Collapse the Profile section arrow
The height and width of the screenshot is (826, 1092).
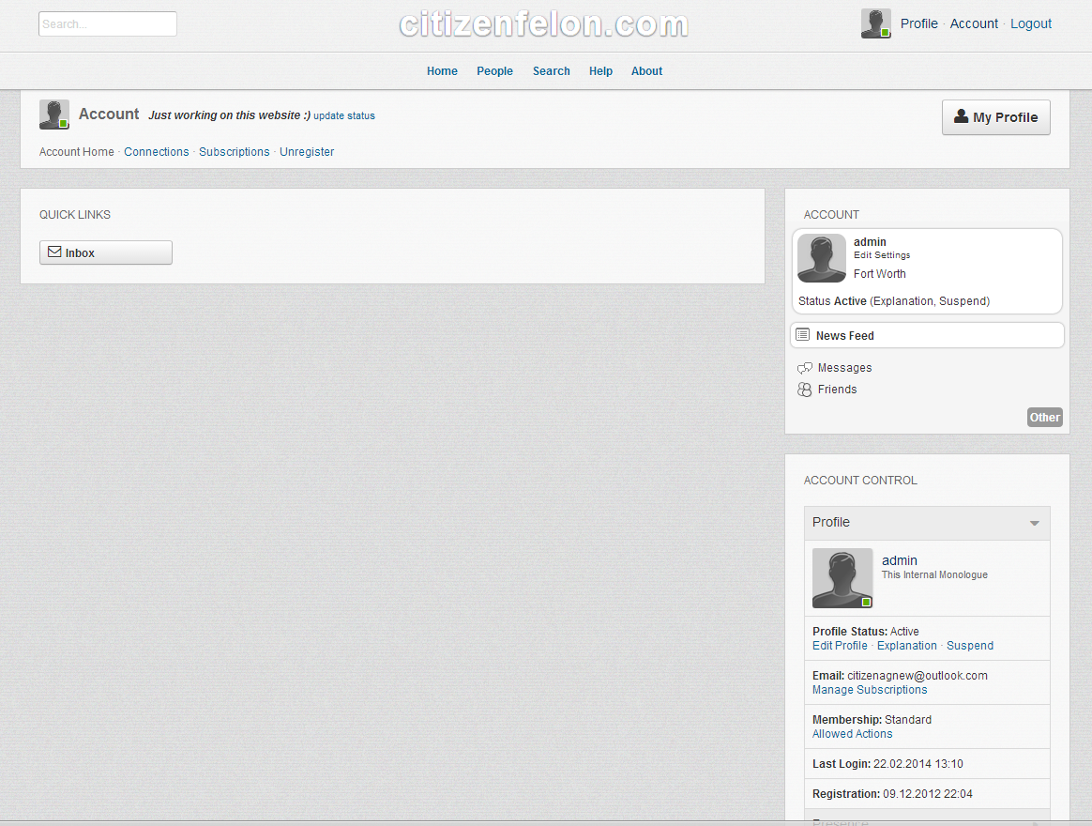[x=1034, y=523]
